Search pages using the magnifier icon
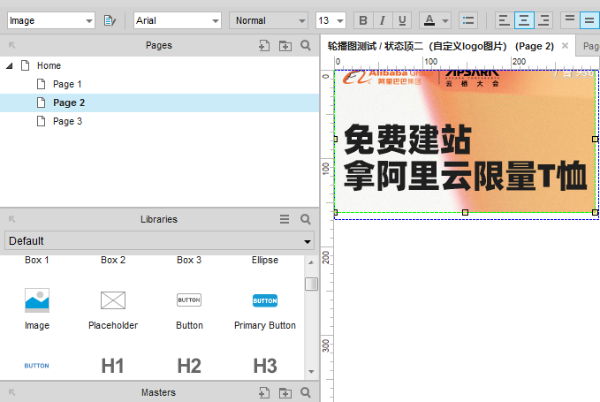The height and width of the screenshot is (402, 600). point(306,46)
